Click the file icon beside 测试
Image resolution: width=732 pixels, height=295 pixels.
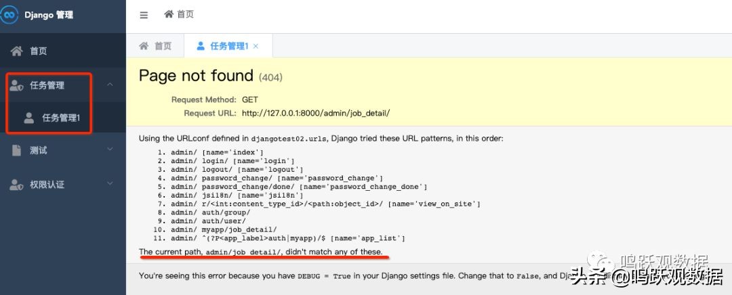[x=16, y=150]
